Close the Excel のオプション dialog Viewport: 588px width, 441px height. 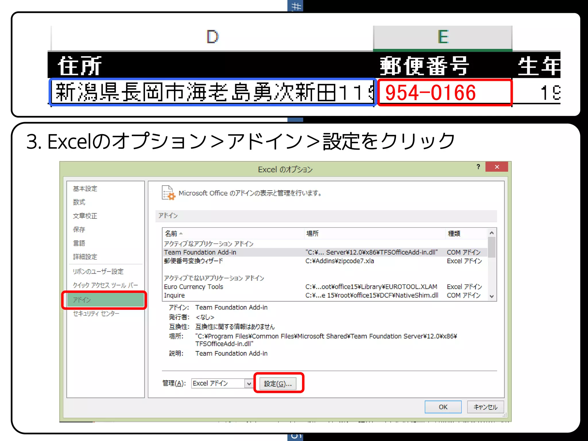pyautogui.click(x=497, y=167)
